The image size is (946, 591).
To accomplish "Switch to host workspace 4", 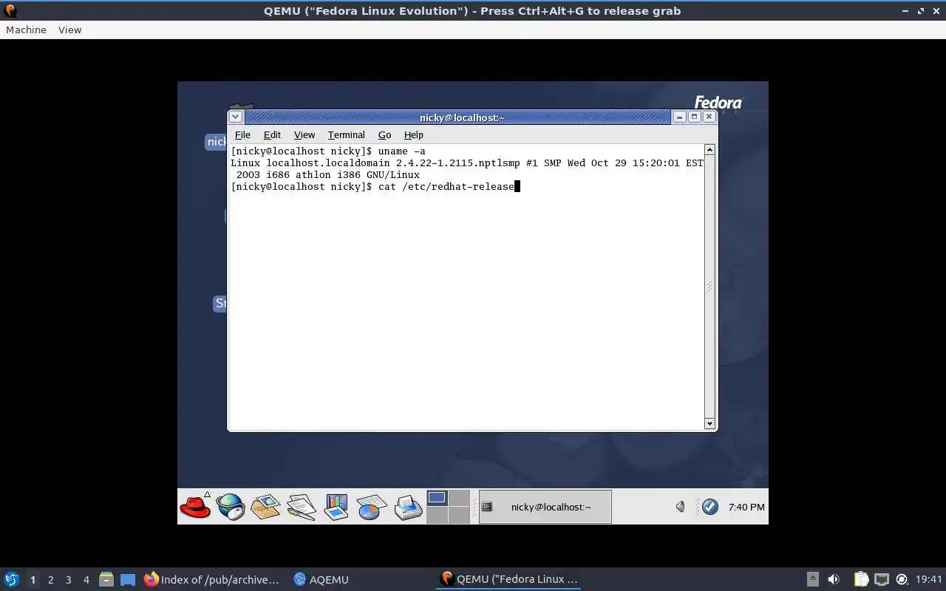I will 86,579.
